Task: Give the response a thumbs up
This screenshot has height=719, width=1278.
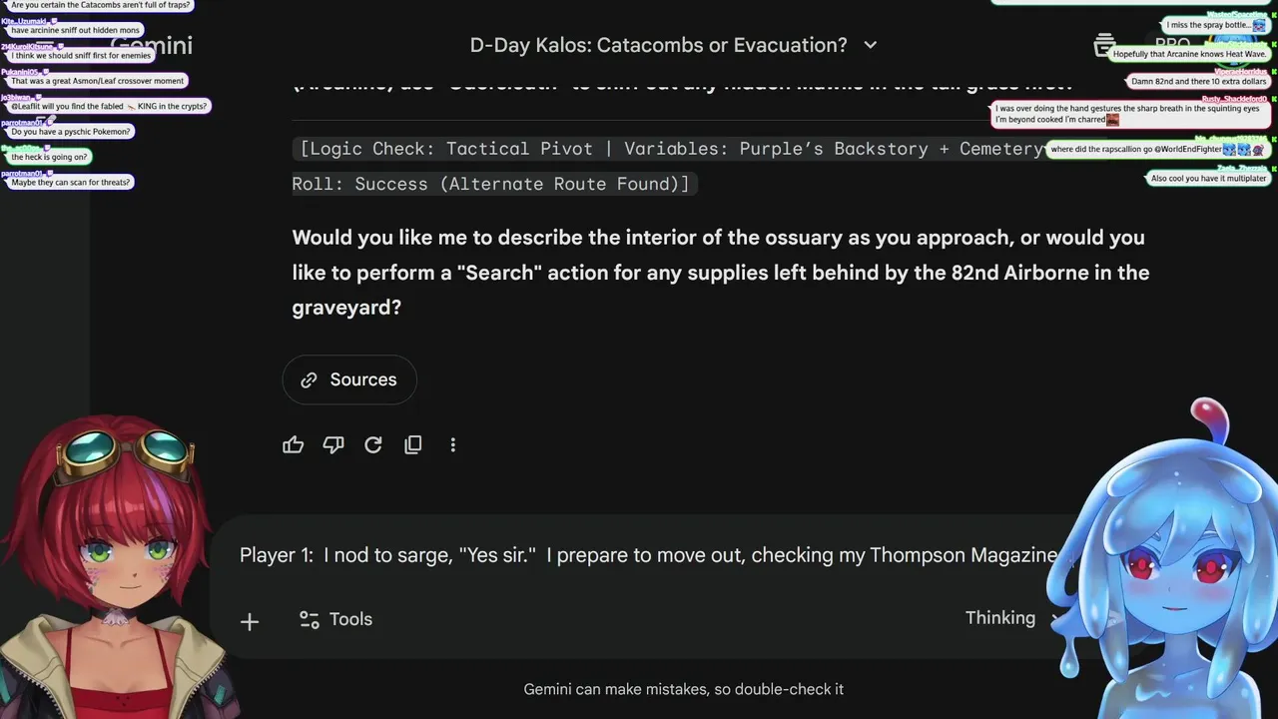Action: (x=293, y=445)
